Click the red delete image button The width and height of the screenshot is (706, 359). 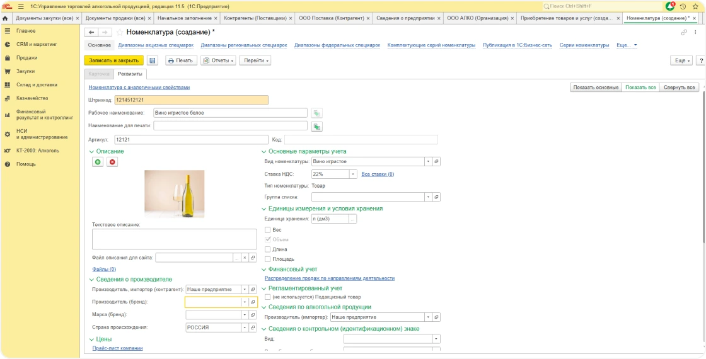coord(112,162)
